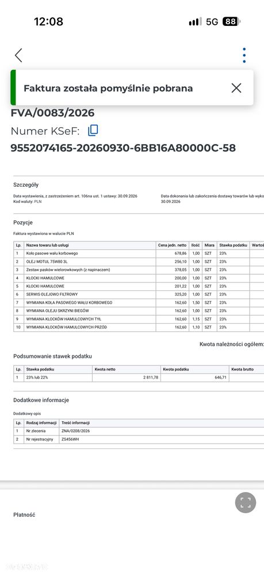
Task: Tap the 'Numer KSeF:' label
Action: coord(45,131)
